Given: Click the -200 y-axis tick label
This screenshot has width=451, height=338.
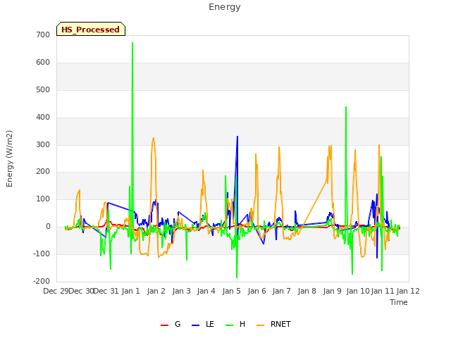Looking at the screenshot, I should (42, 281).
